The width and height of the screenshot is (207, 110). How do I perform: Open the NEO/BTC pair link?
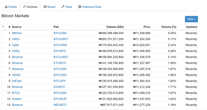coord(60,105)
